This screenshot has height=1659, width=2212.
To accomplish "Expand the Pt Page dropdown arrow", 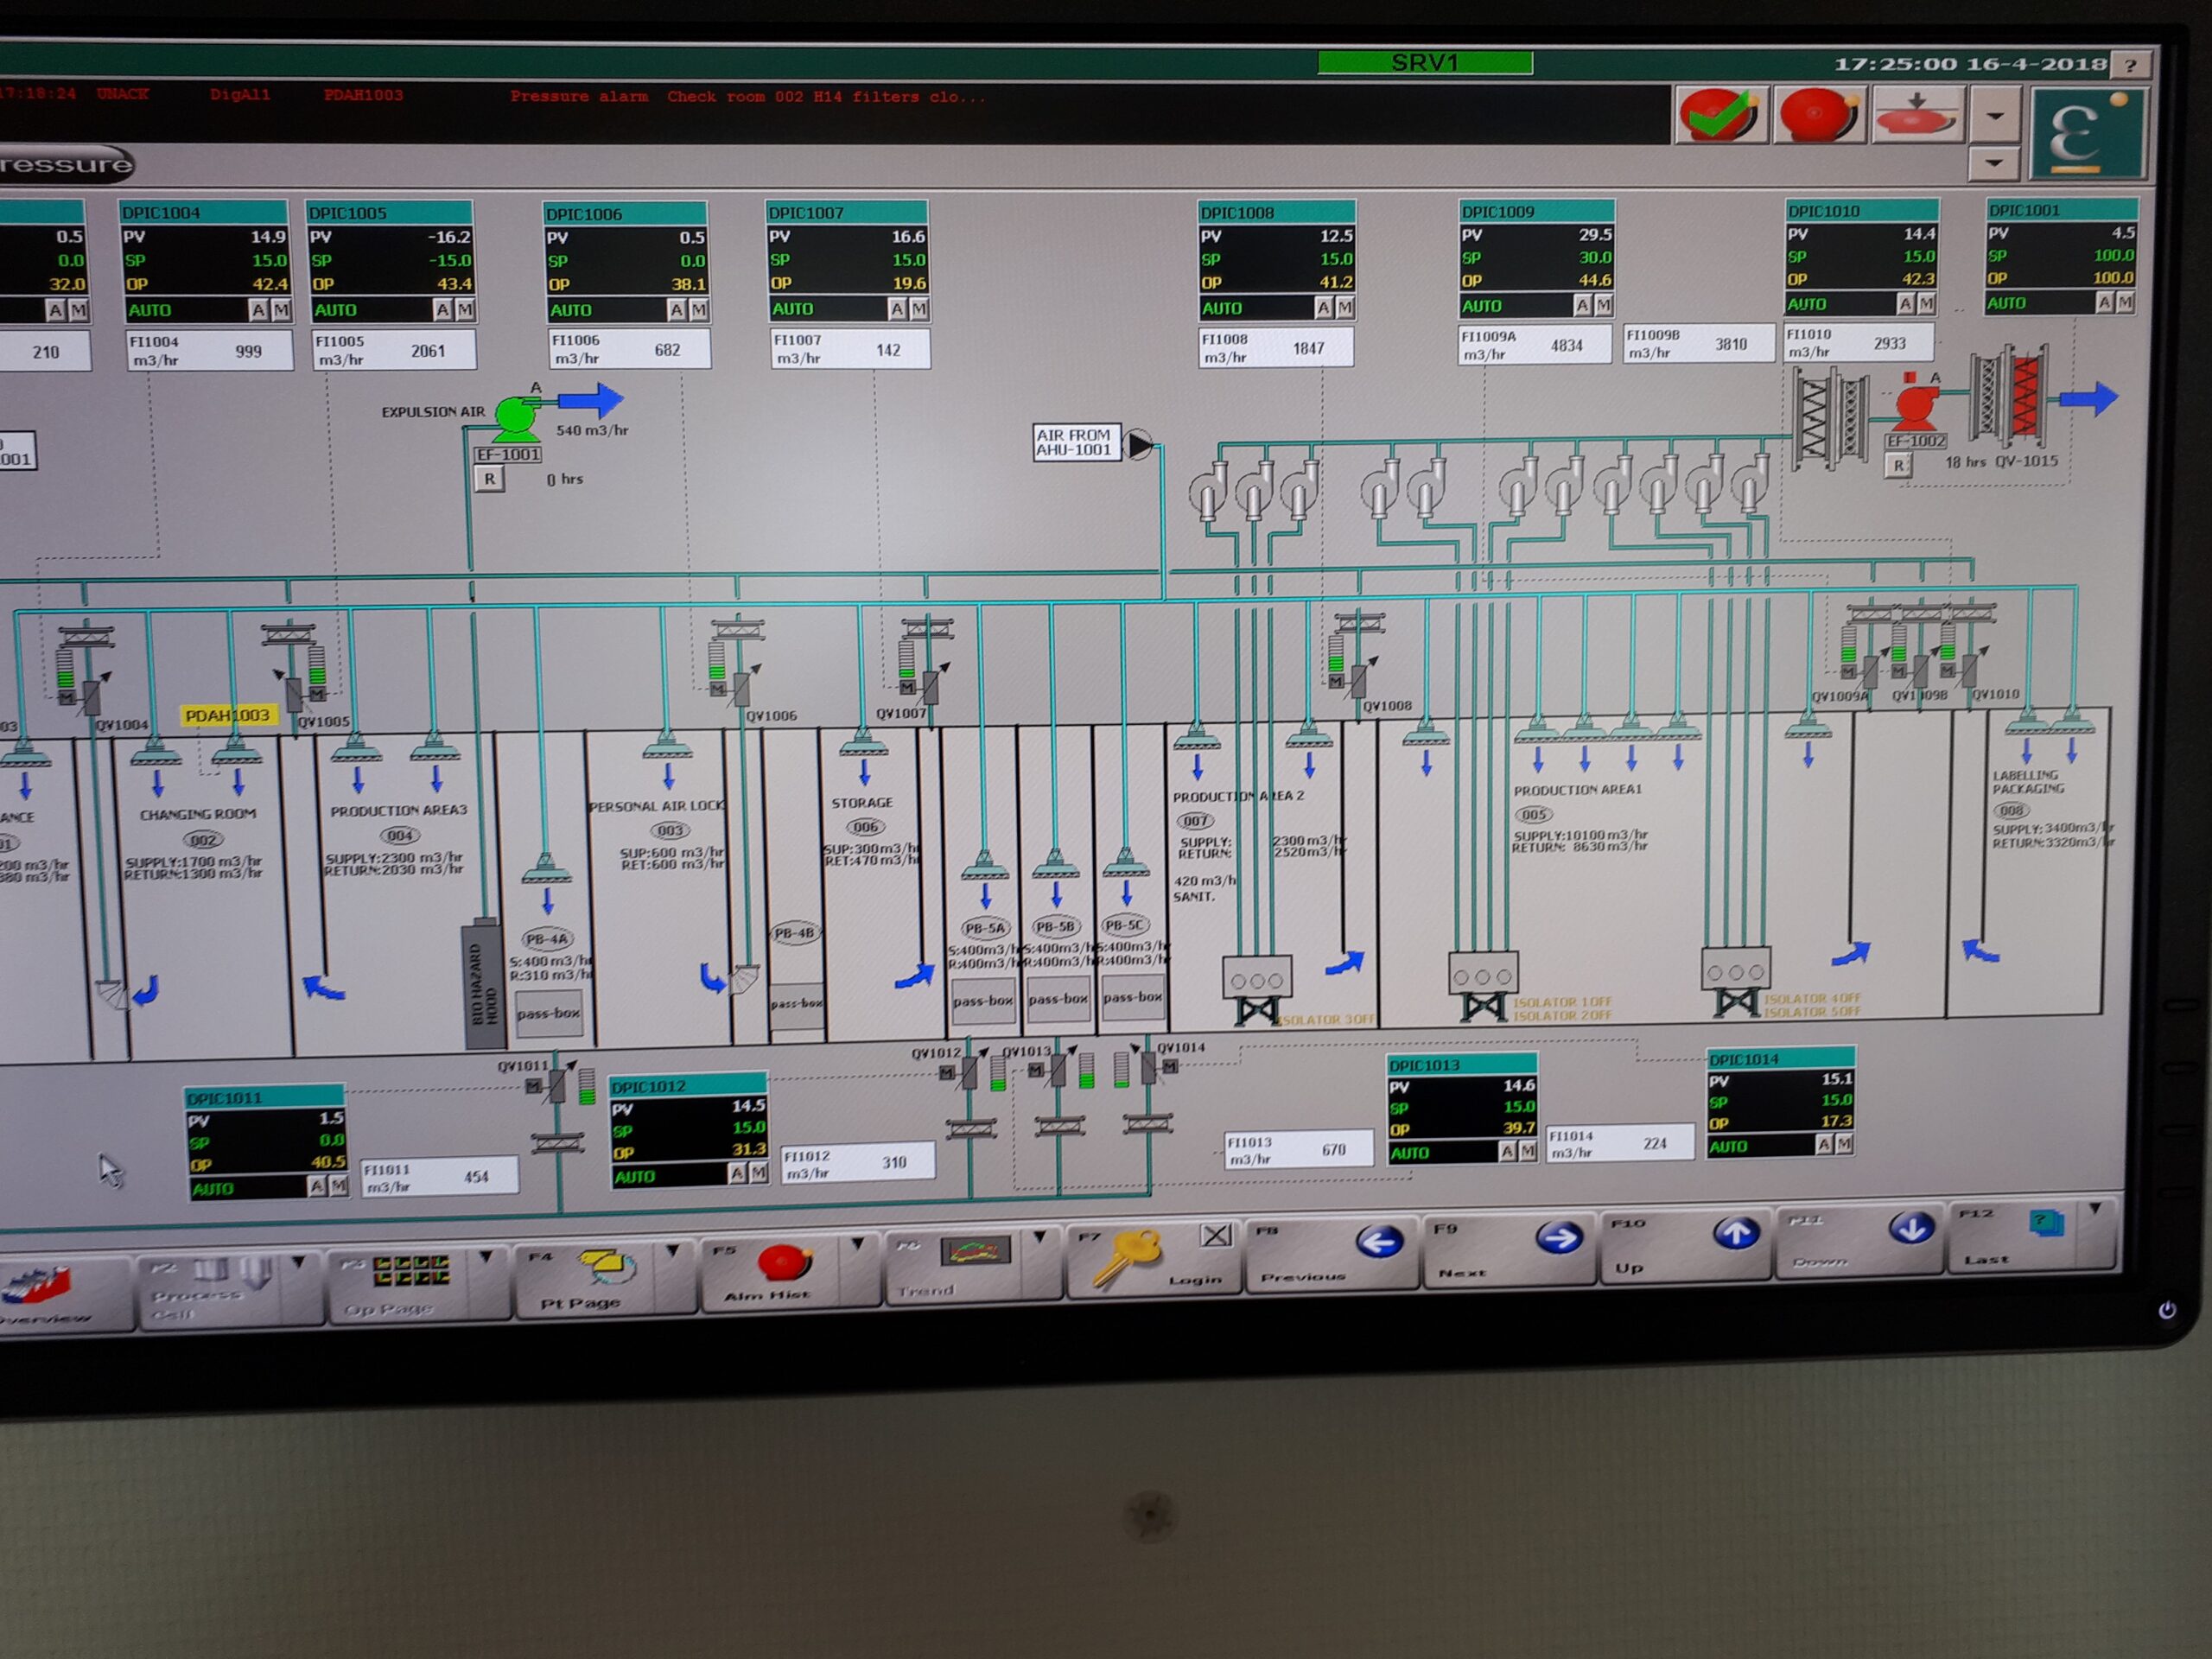I will (672, 1252).
